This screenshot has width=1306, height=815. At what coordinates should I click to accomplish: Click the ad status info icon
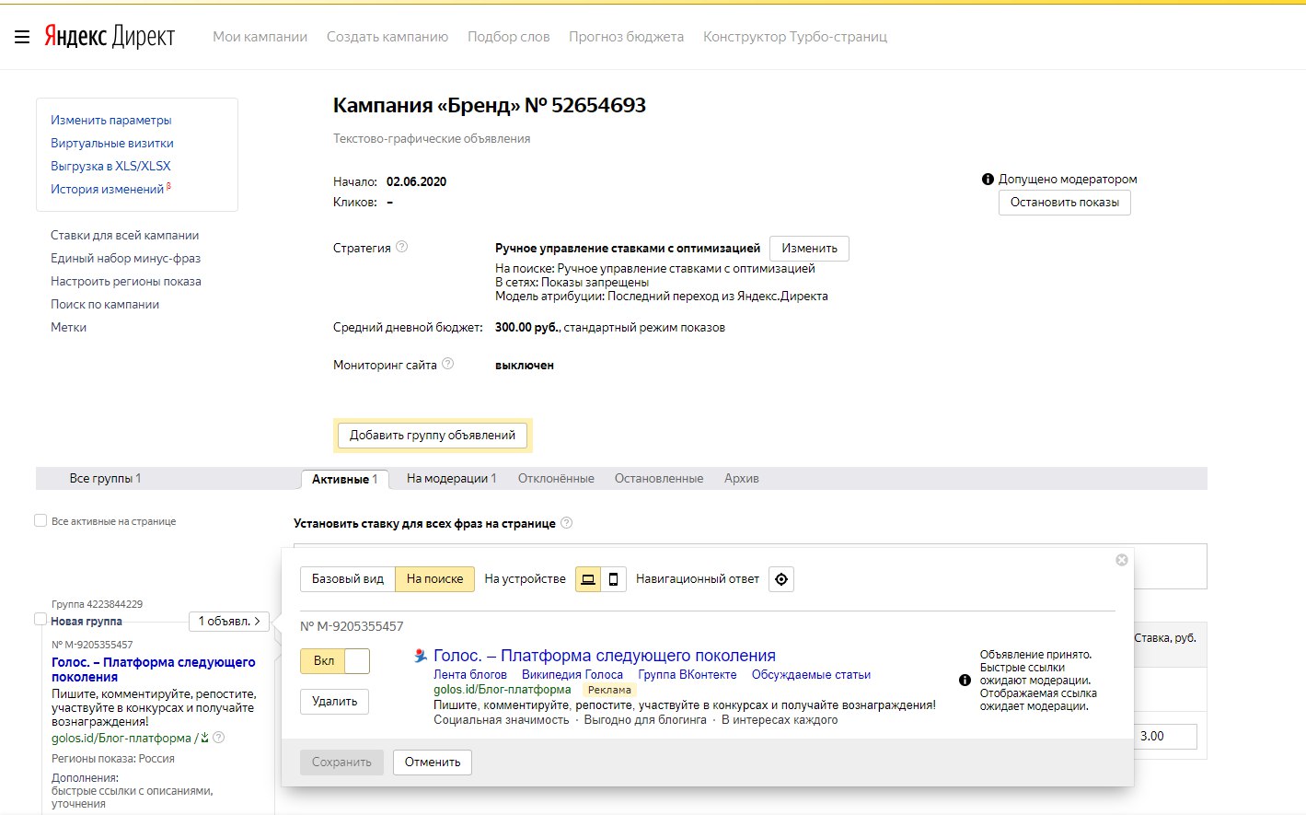pos(965,681)
